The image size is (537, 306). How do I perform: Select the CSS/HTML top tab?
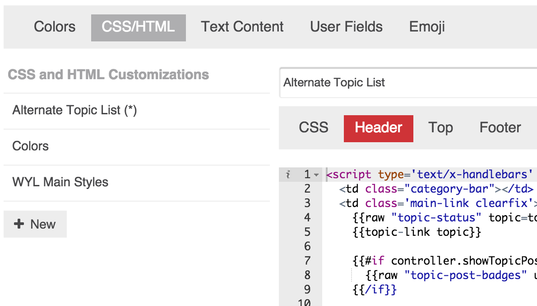pos(138,27)
